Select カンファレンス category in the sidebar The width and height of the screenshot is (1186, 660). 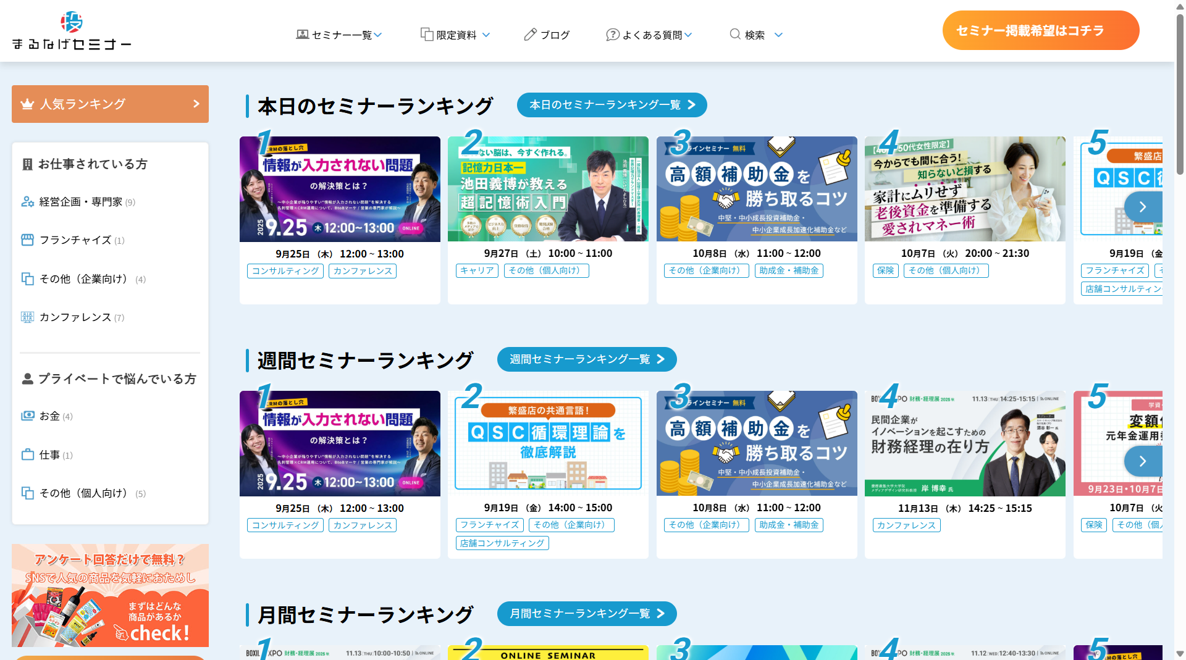73,317
